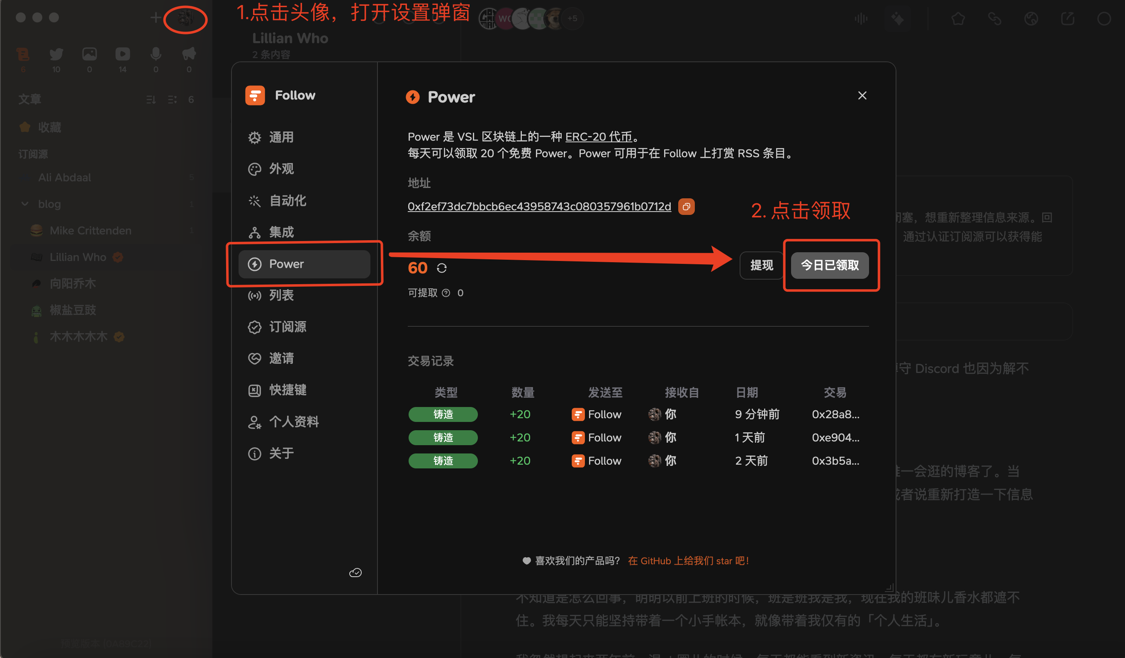Click the cloud sync icon in settings sidebar
1125x658 pixels.
pyautogui.click(x=355, y=573)
